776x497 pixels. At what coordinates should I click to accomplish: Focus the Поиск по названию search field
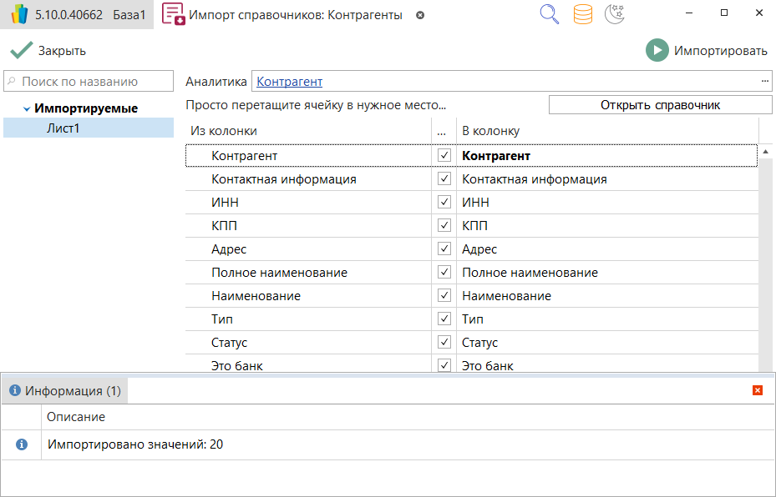pos(90,82)
